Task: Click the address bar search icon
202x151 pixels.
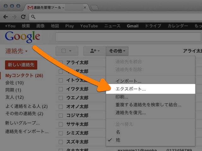Action: [x=33, y=17]
